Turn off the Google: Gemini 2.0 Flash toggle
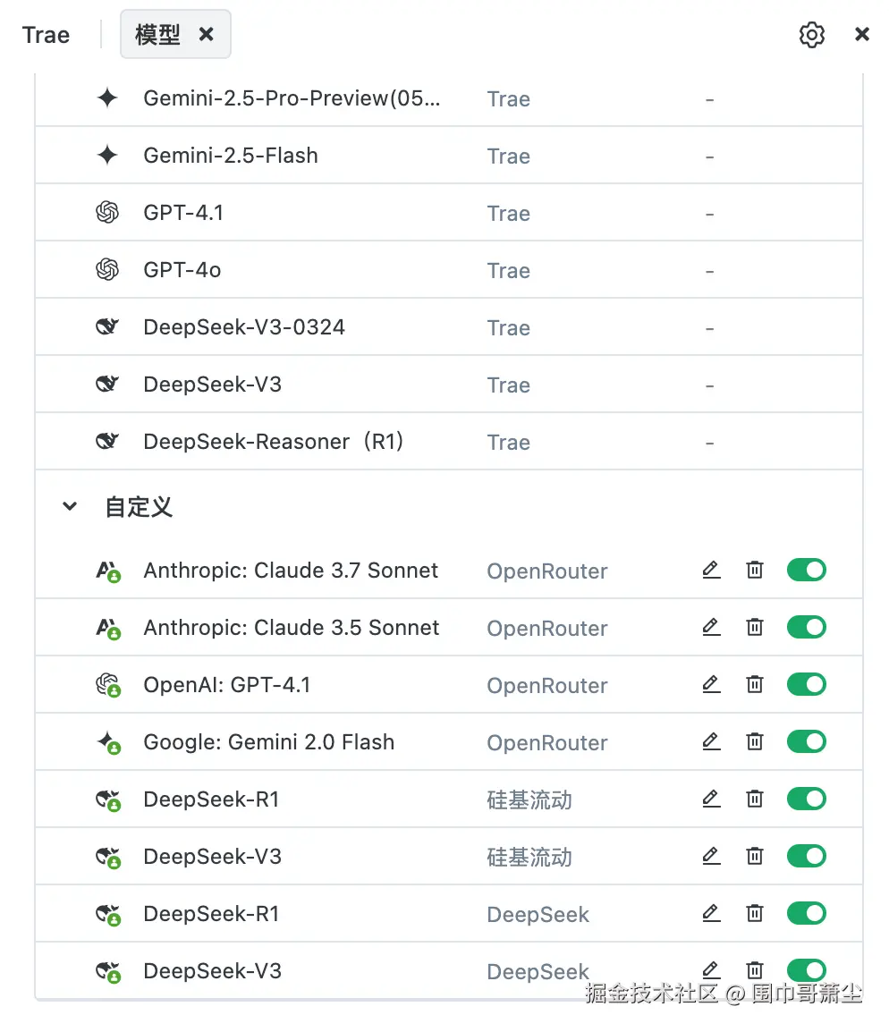This screenshot has width=889, height=1032. pyautogui.click(x=806, y=741)
